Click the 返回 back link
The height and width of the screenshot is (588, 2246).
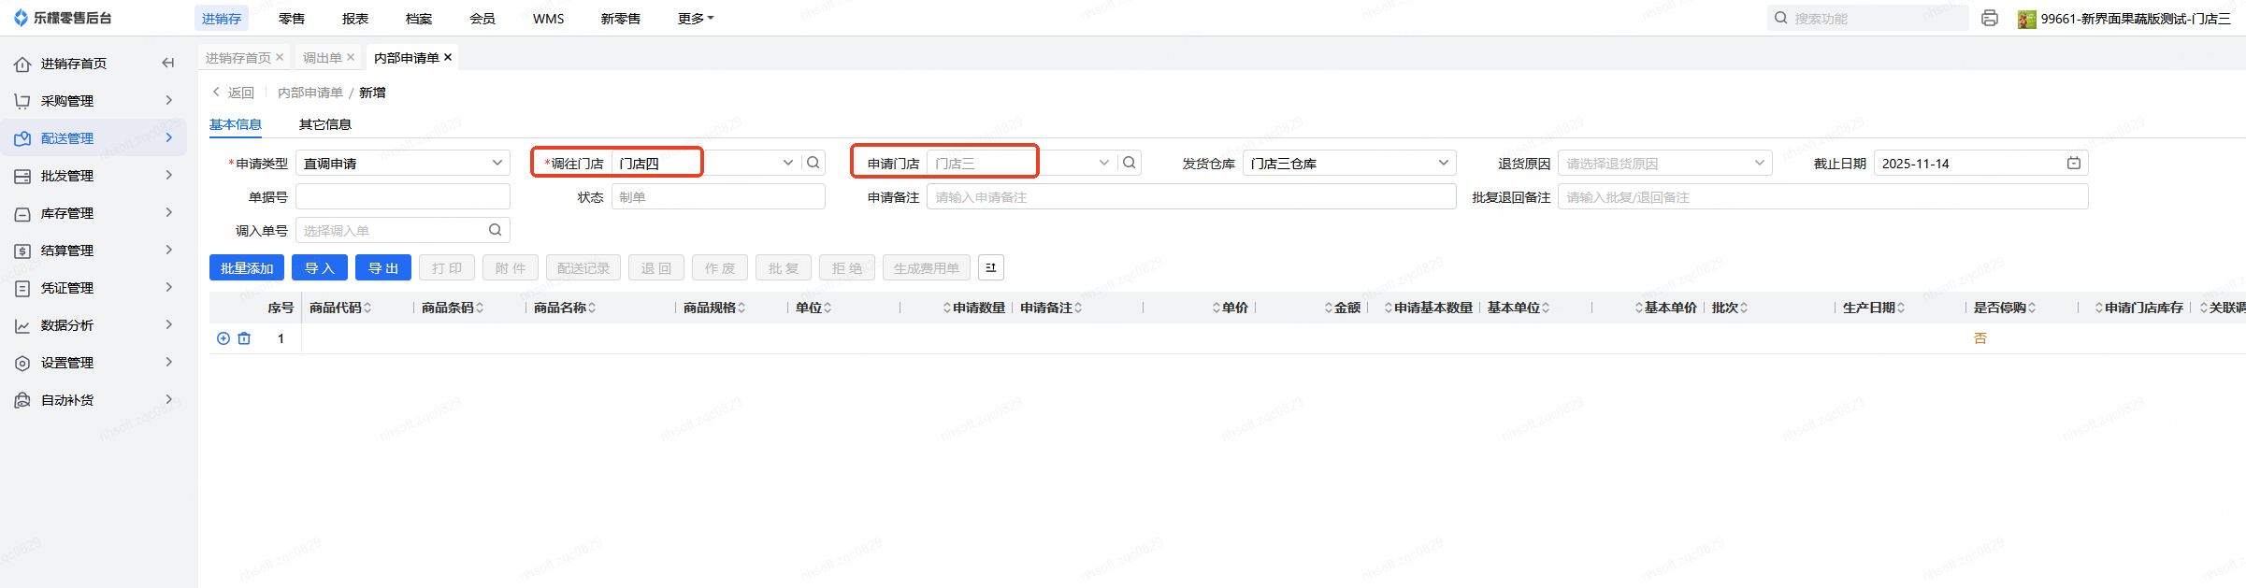(x=234, y=93)
